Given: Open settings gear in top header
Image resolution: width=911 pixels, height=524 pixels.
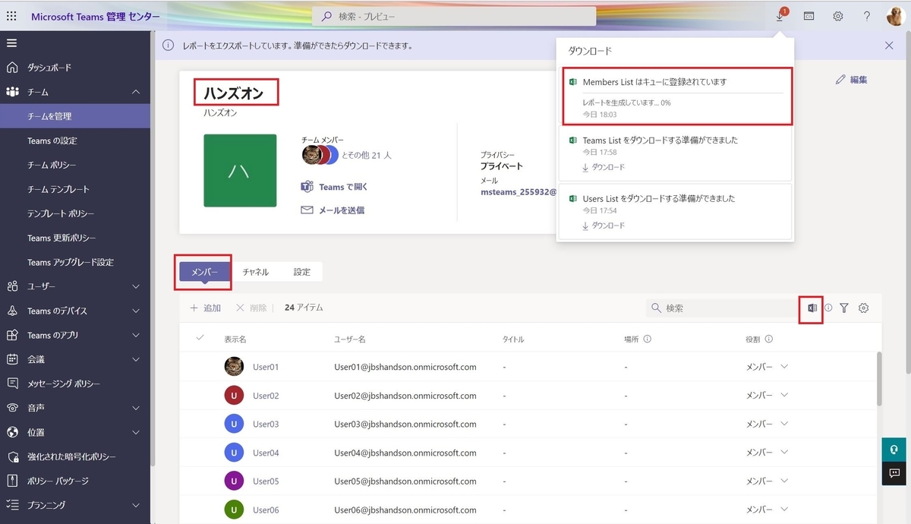Looking at the screenshot, I should click(838, 16).
